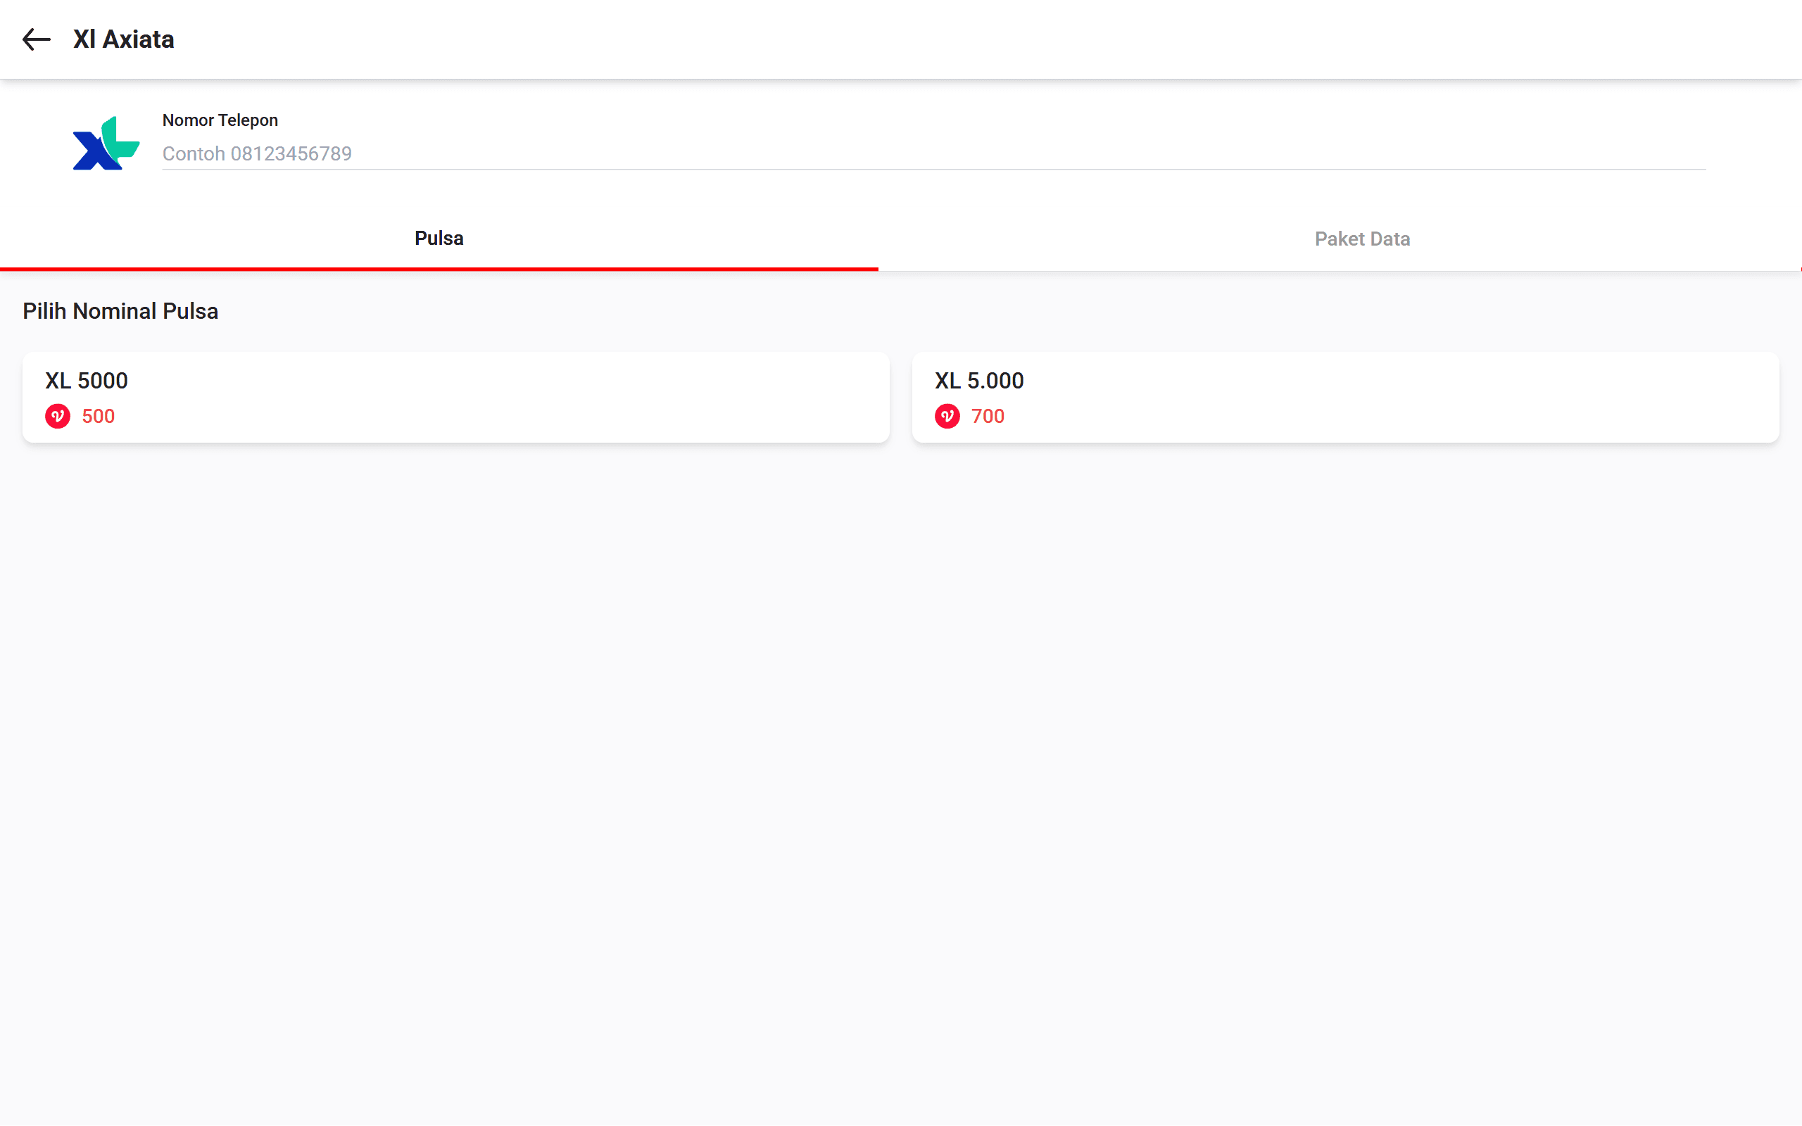Click the red coin icon beside 500
The image size is (1802, 1126).
57,417
